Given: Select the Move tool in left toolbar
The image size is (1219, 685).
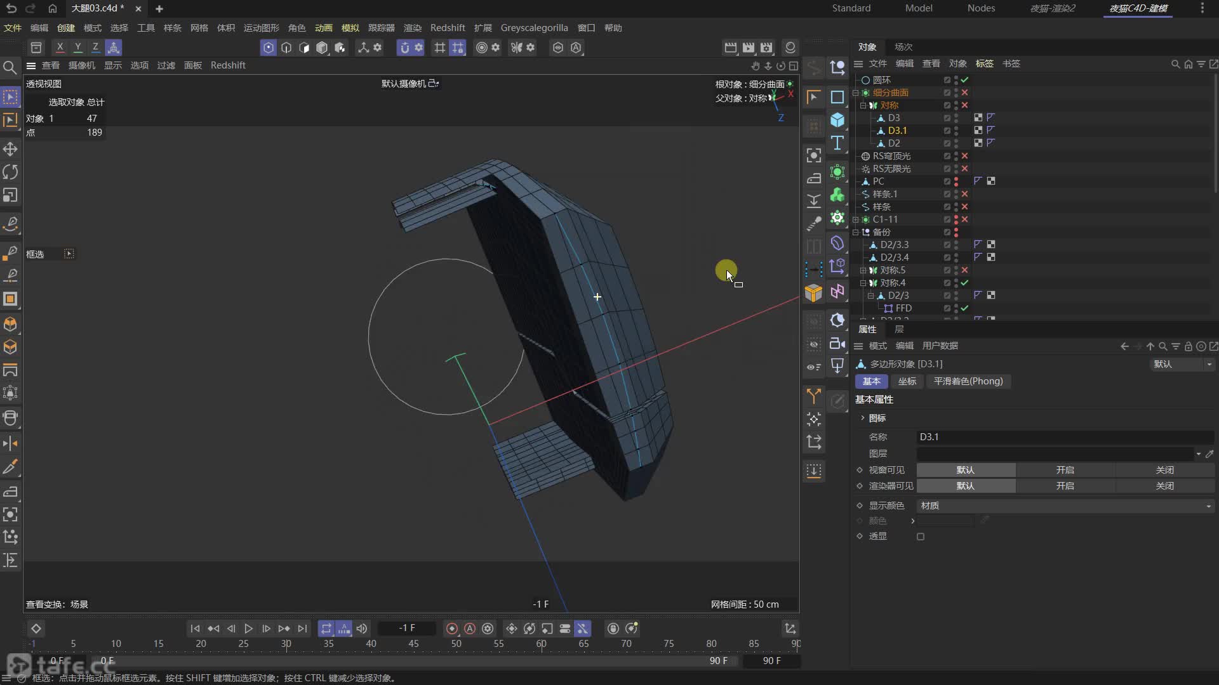Looking at the screenshot, I should pos(10,149).
